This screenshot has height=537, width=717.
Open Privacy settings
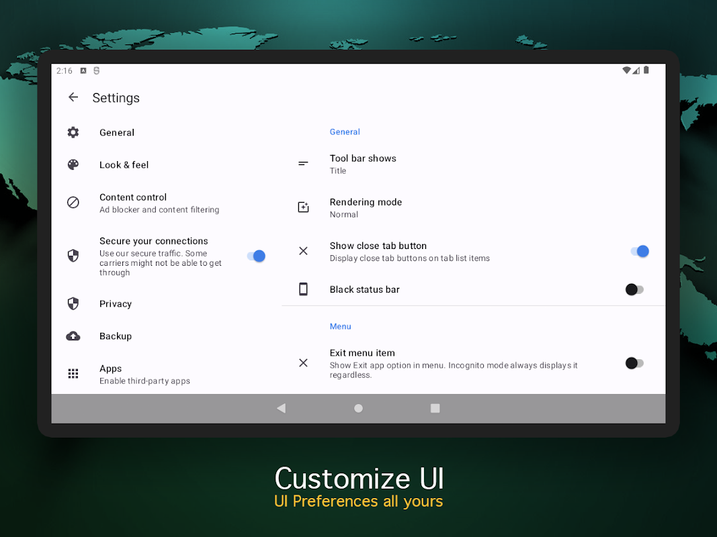(x=167, y=303)
